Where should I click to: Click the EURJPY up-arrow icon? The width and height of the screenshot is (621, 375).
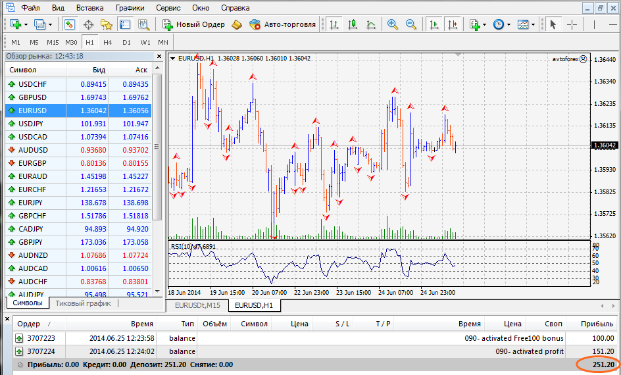pyautogui.click(x=11, y=203)
